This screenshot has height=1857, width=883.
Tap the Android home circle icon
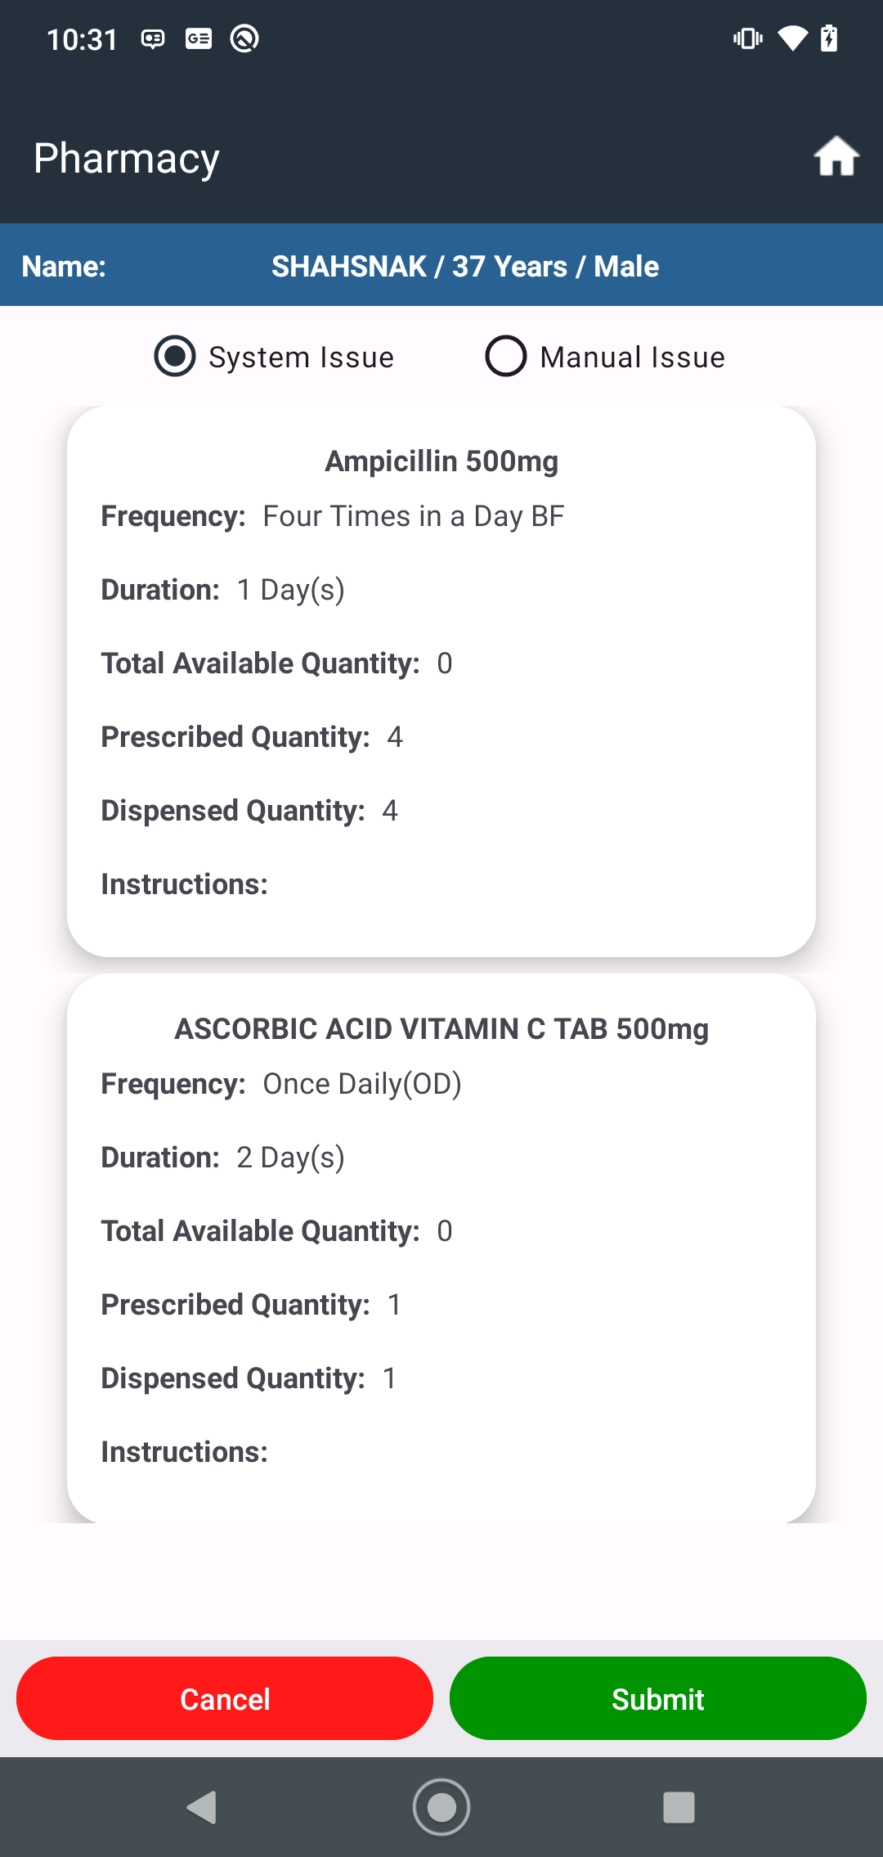tap(441, 1807)
